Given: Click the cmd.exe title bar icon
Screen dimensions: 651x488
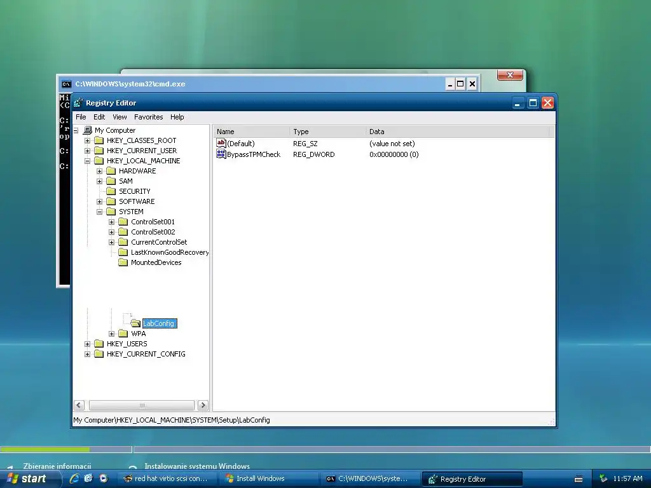Looking at the screenshot, I should (66, 84).
